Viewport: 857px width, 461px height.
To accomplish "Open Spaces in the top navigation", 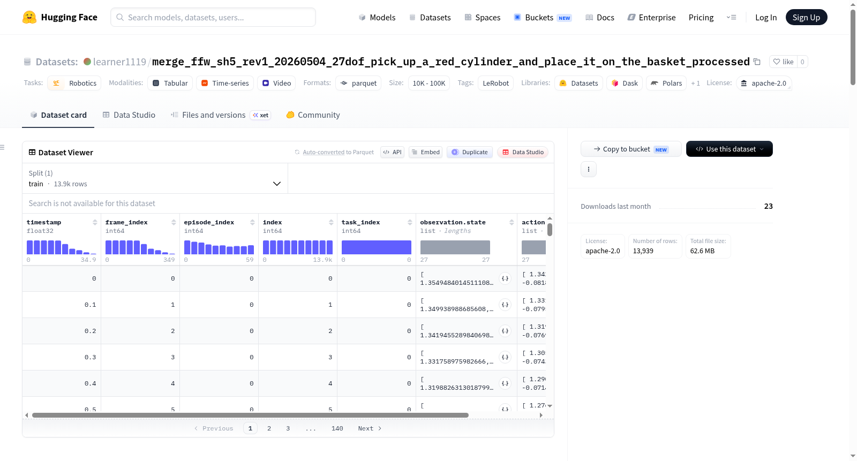I will (483, 17).
